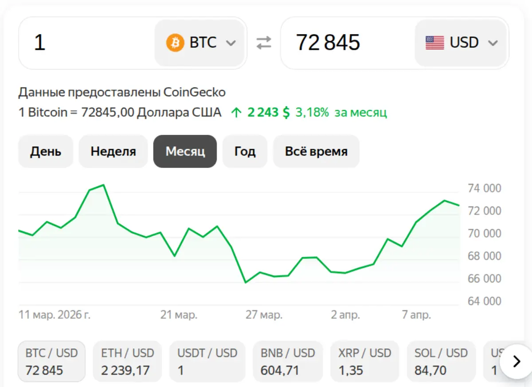Click the green trend percentage indicator 3,18%

click(x=313, y=112)
